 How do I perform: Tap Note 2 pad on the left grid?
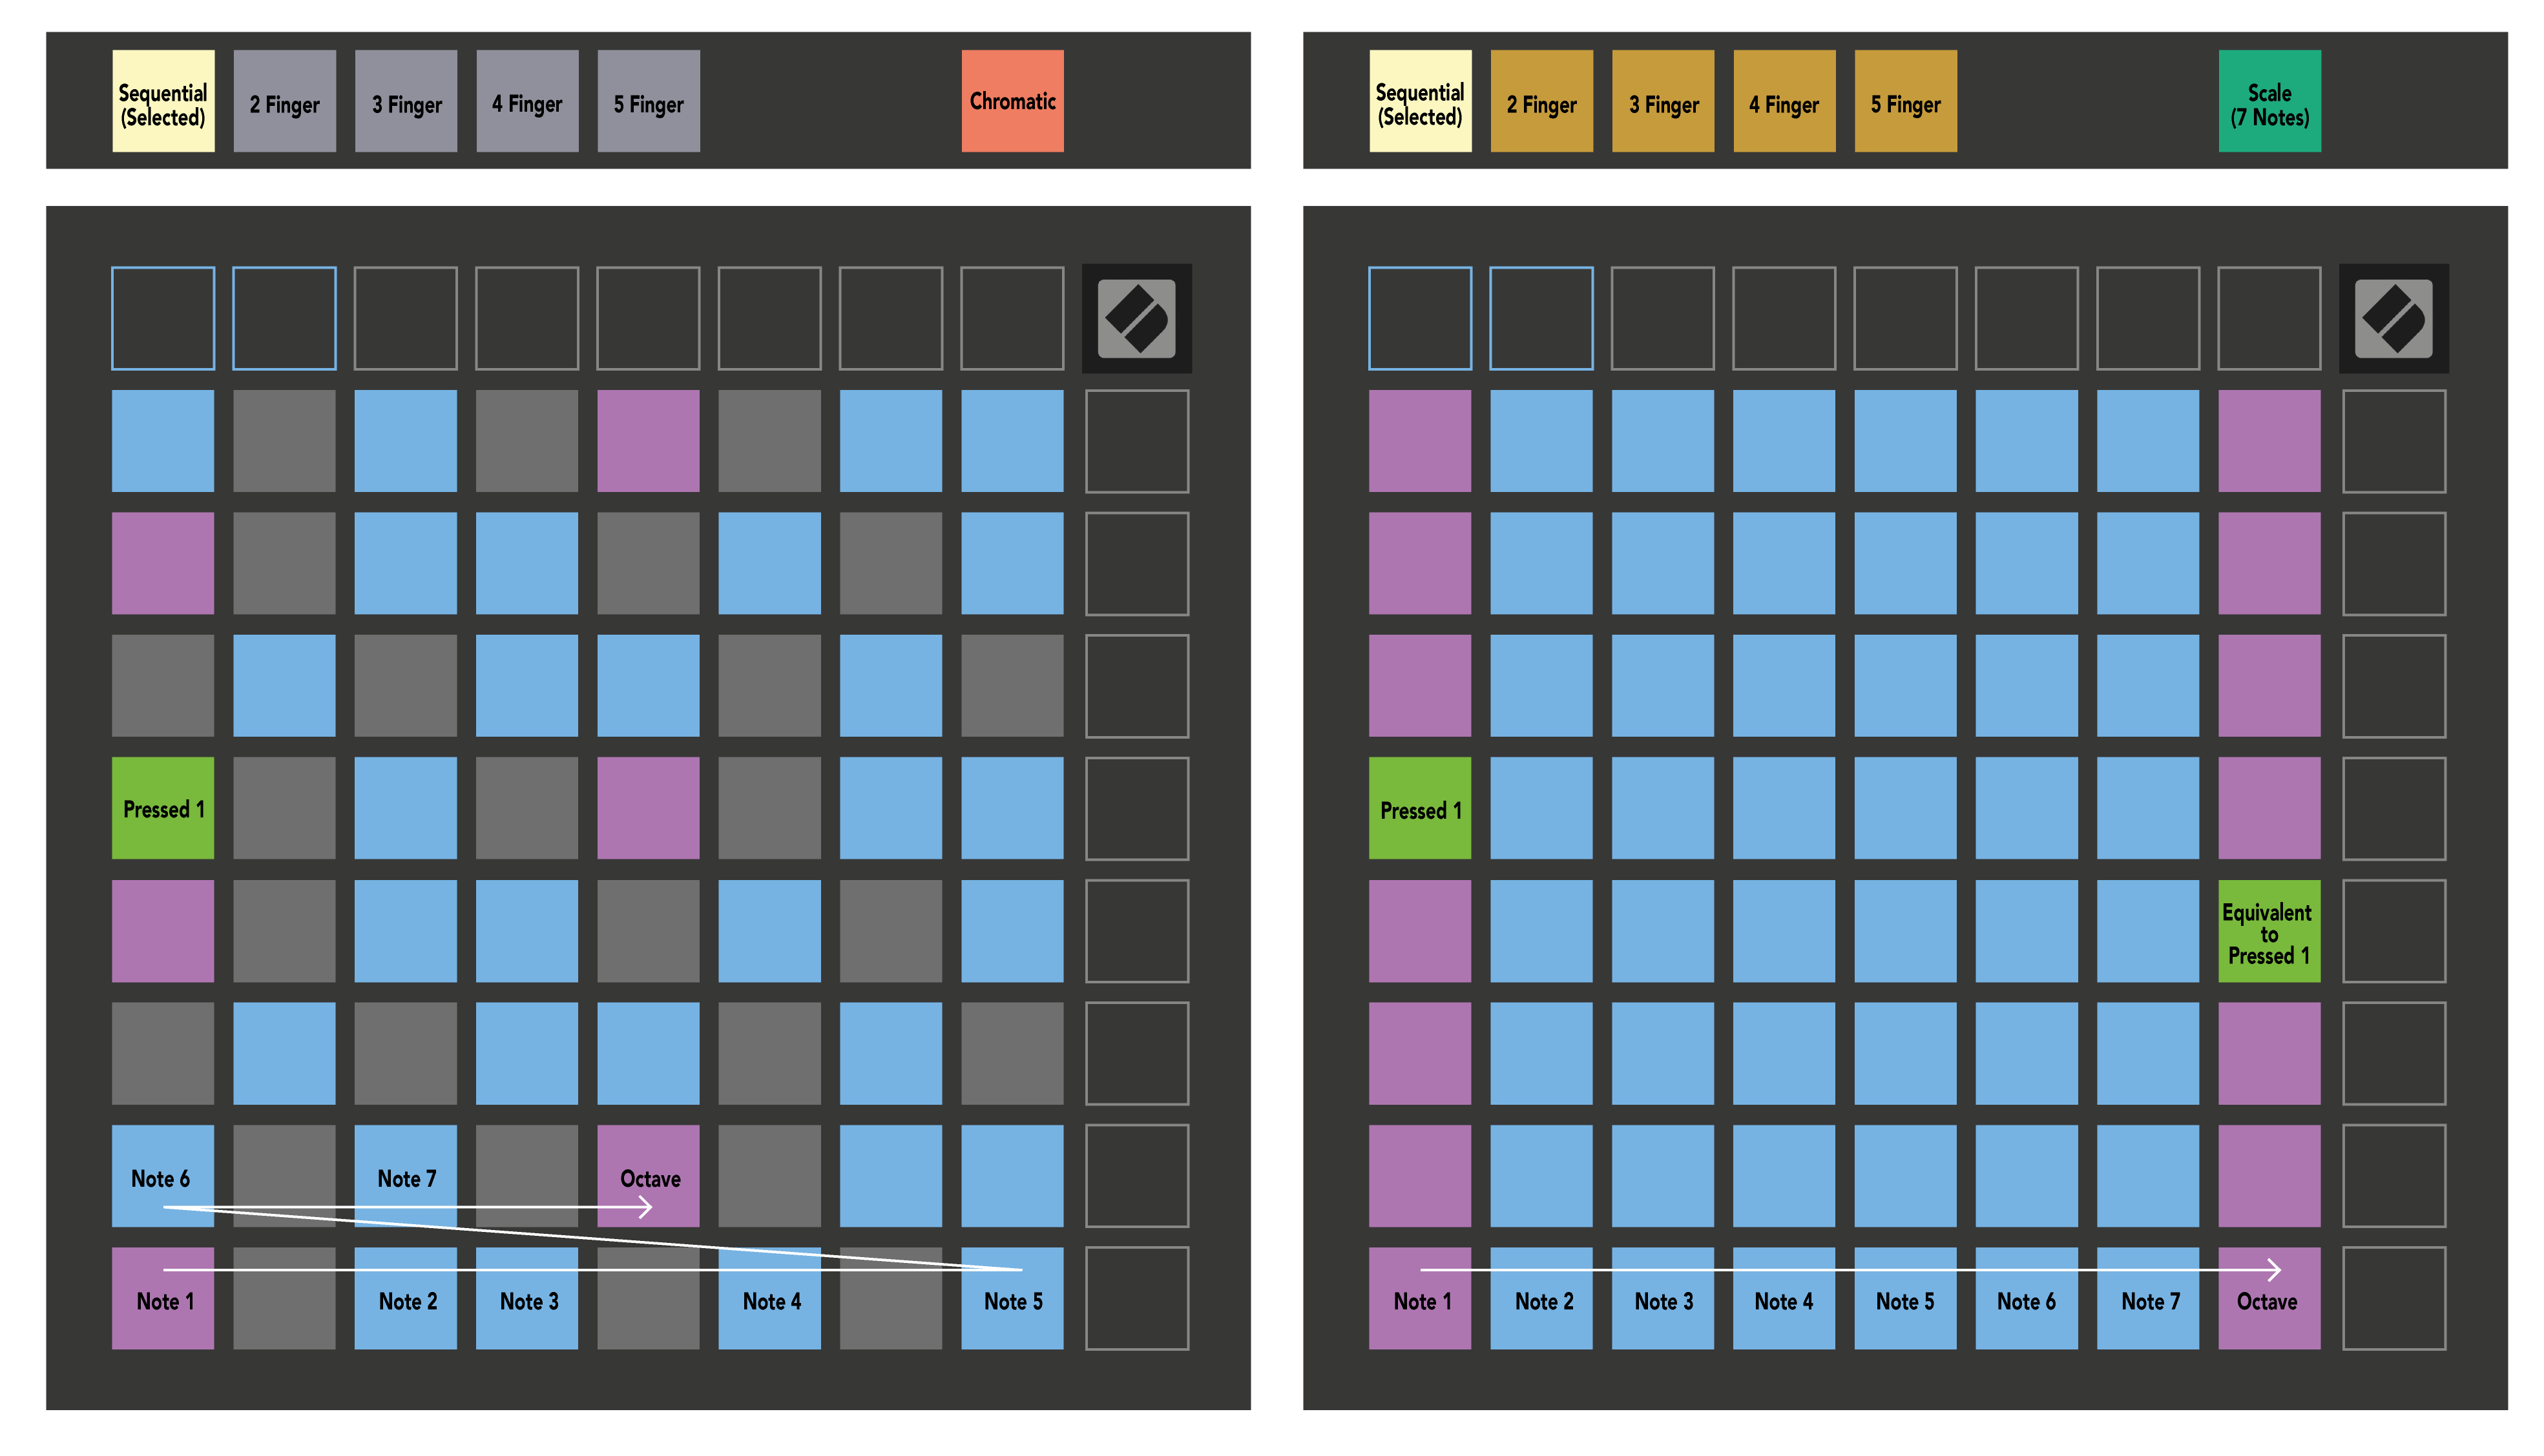[406, 1298]
